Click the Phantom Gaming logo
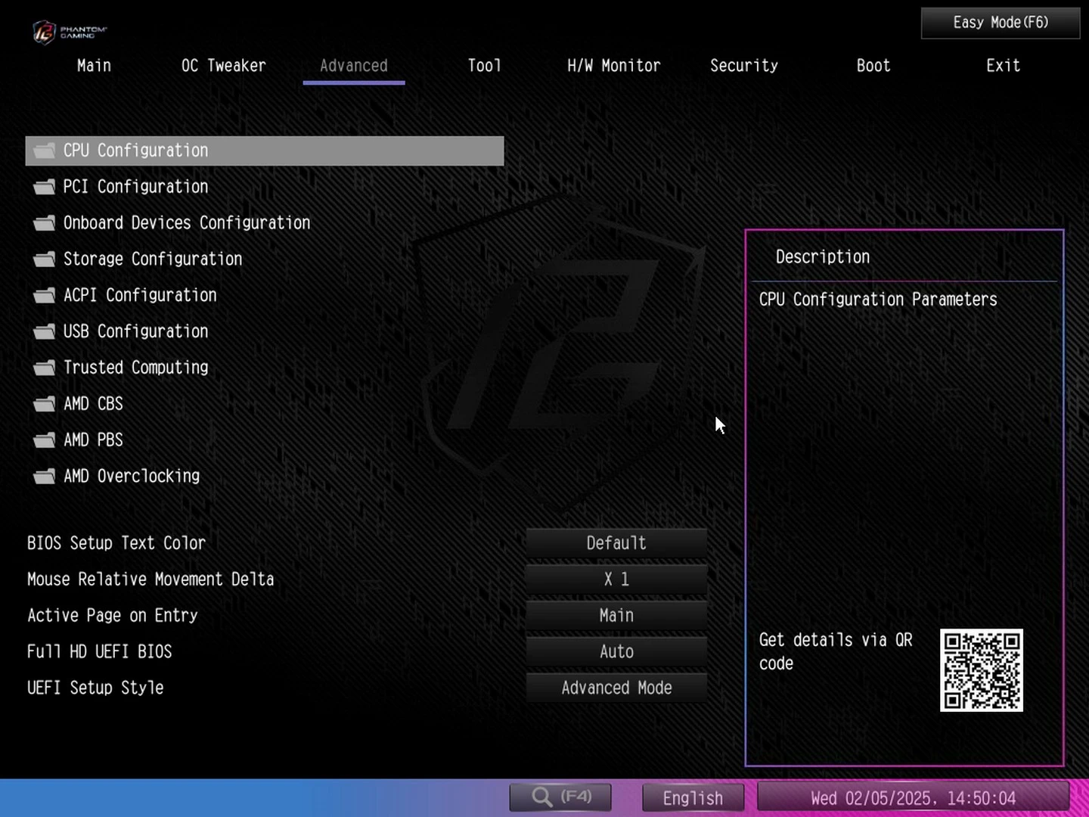The image size is (1089, 817). pos(69,31)
